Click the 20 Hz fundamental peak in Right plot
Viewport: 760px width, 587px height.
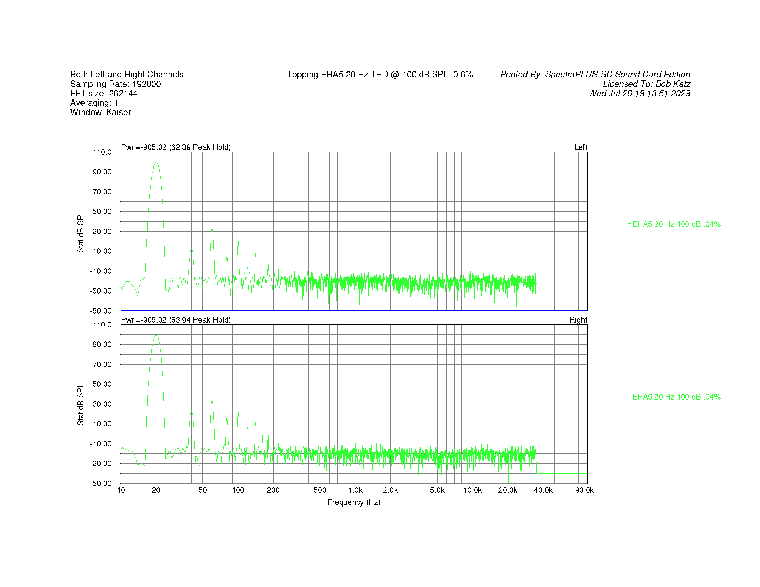pyautogui.click(x=156, y=336)
